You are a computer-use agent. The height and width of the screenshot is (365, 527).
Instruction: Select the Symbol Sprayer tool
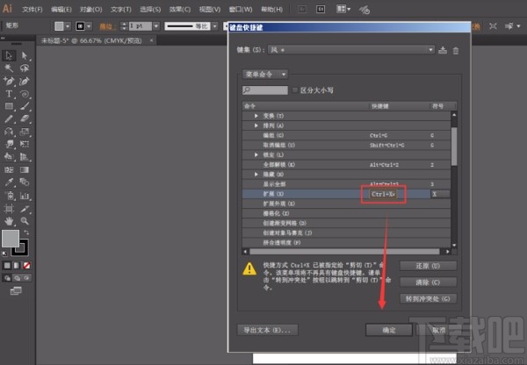point(9,196)
